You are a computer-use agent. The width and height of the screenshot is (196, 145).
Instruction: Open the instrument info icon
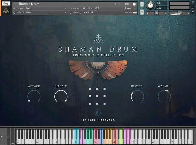tap(134, 4)
